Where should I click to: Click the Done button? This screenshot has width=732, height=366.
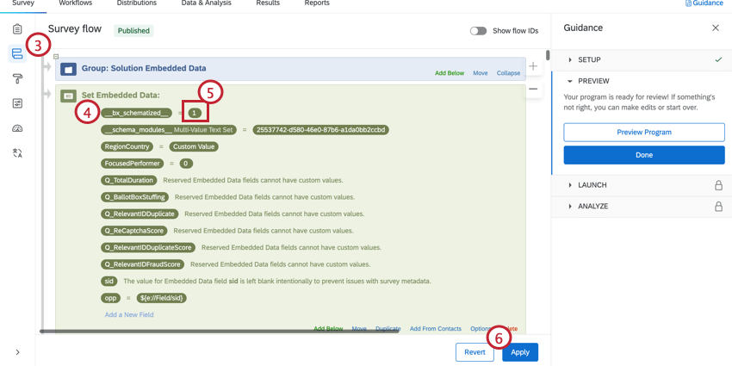tap(644, 155)
